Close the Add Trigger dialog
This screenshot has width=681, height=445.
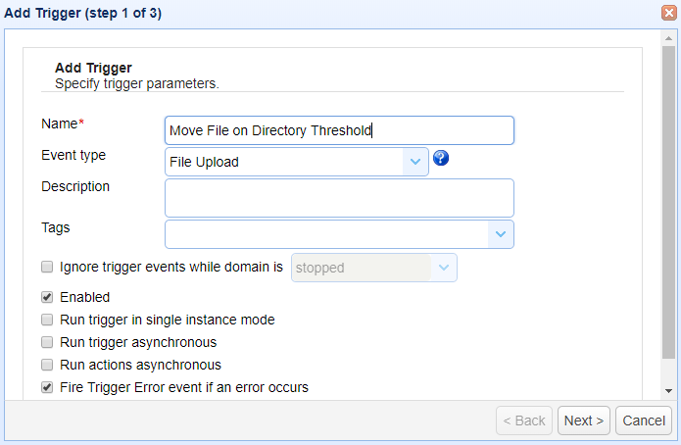pos(669,12)
